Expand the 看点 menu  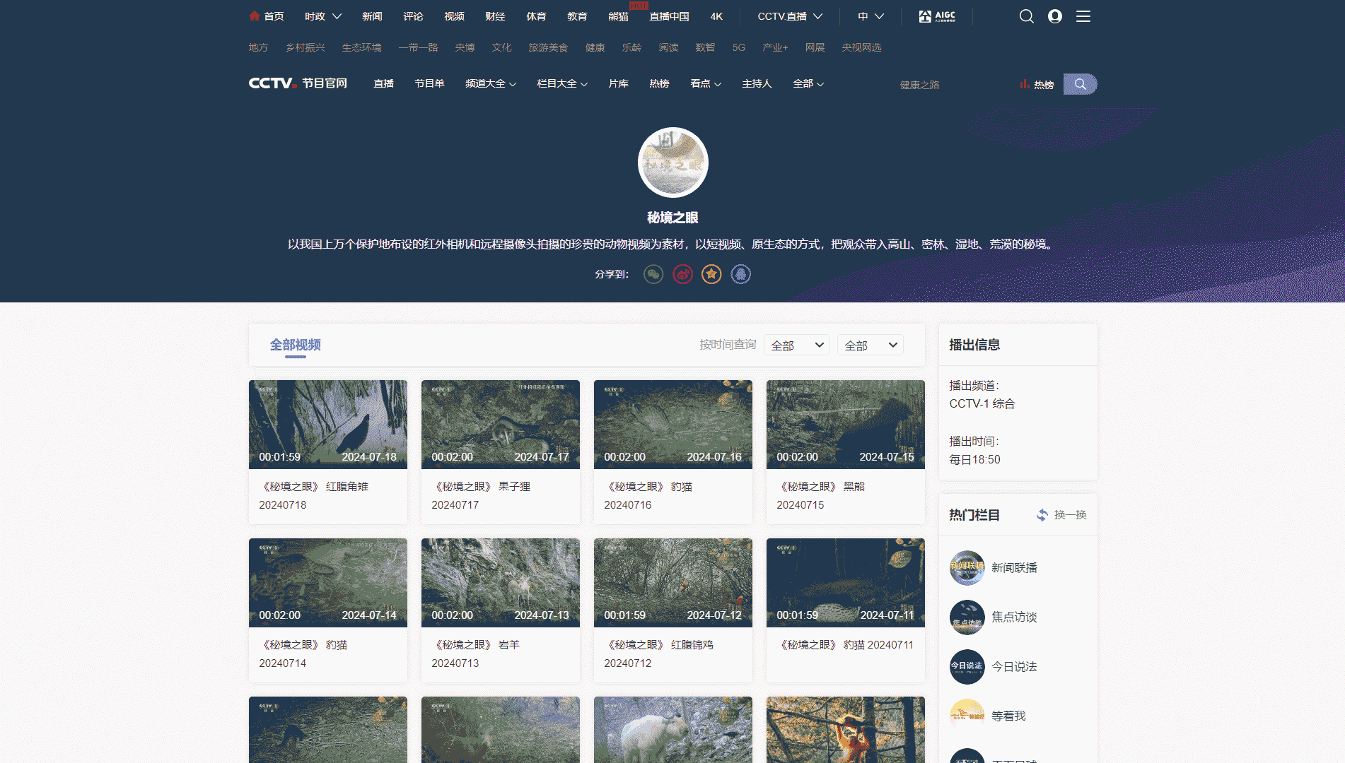click(x=706, y=83)
